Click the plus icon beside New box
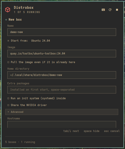This screenshot has width=125, height=149. [6, 20]
